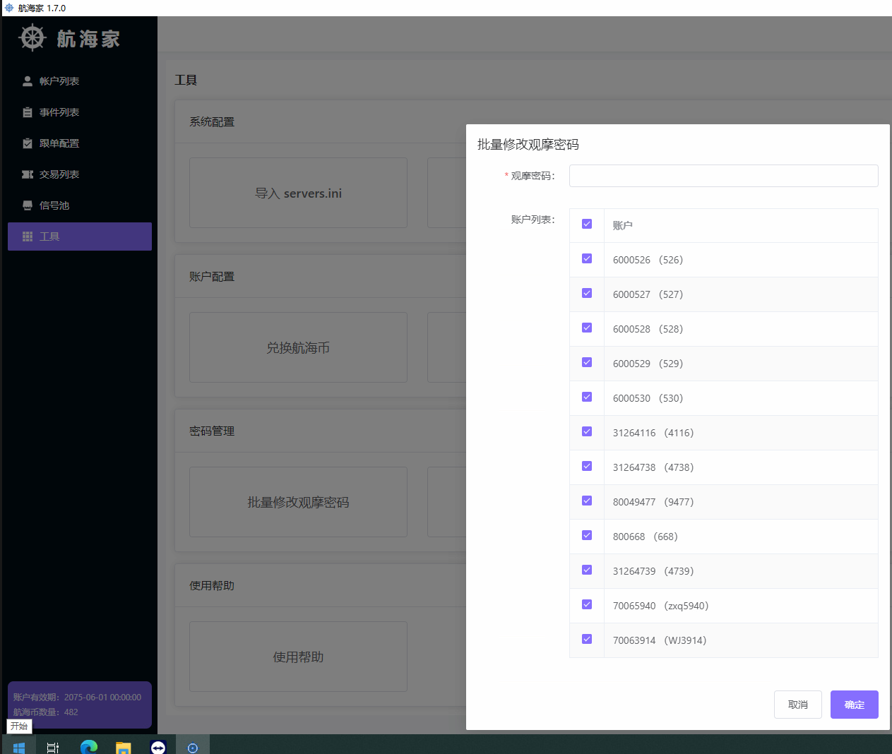Image resolution: width=892 pixels, height=754 pixels.
Task: Click the 帐户列表 person icon in sidebar
Action: (28, 81)
